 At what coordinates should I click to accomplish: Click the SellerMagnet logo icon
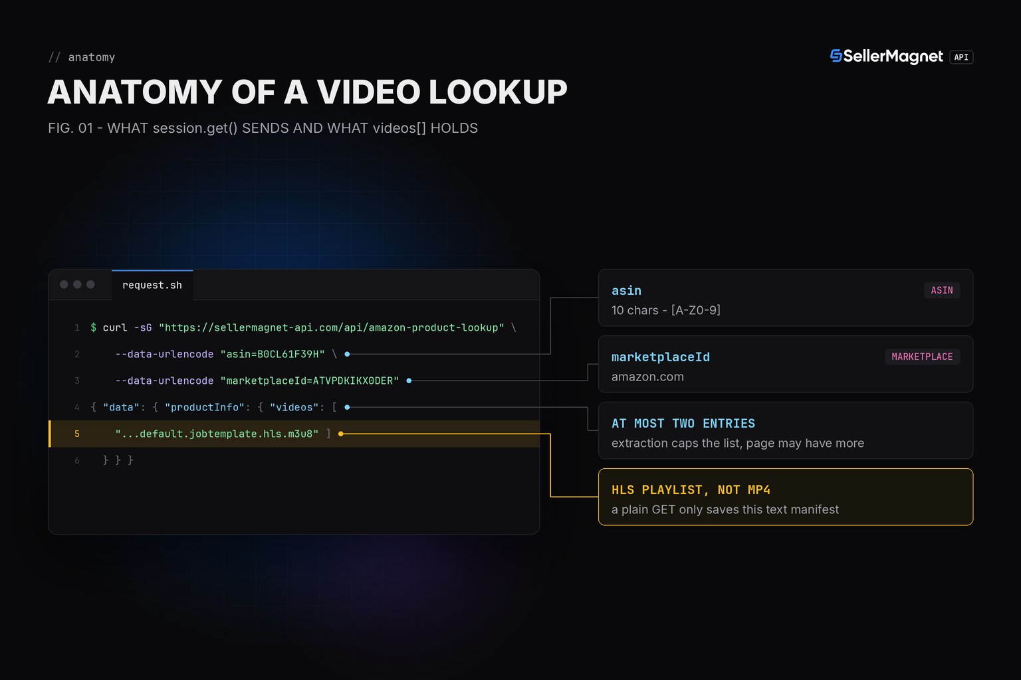pyautogui.click(x=836, y=56)
